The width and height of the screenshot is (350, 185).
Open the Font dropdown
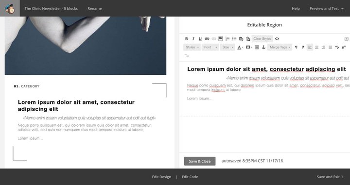[210, 47]
